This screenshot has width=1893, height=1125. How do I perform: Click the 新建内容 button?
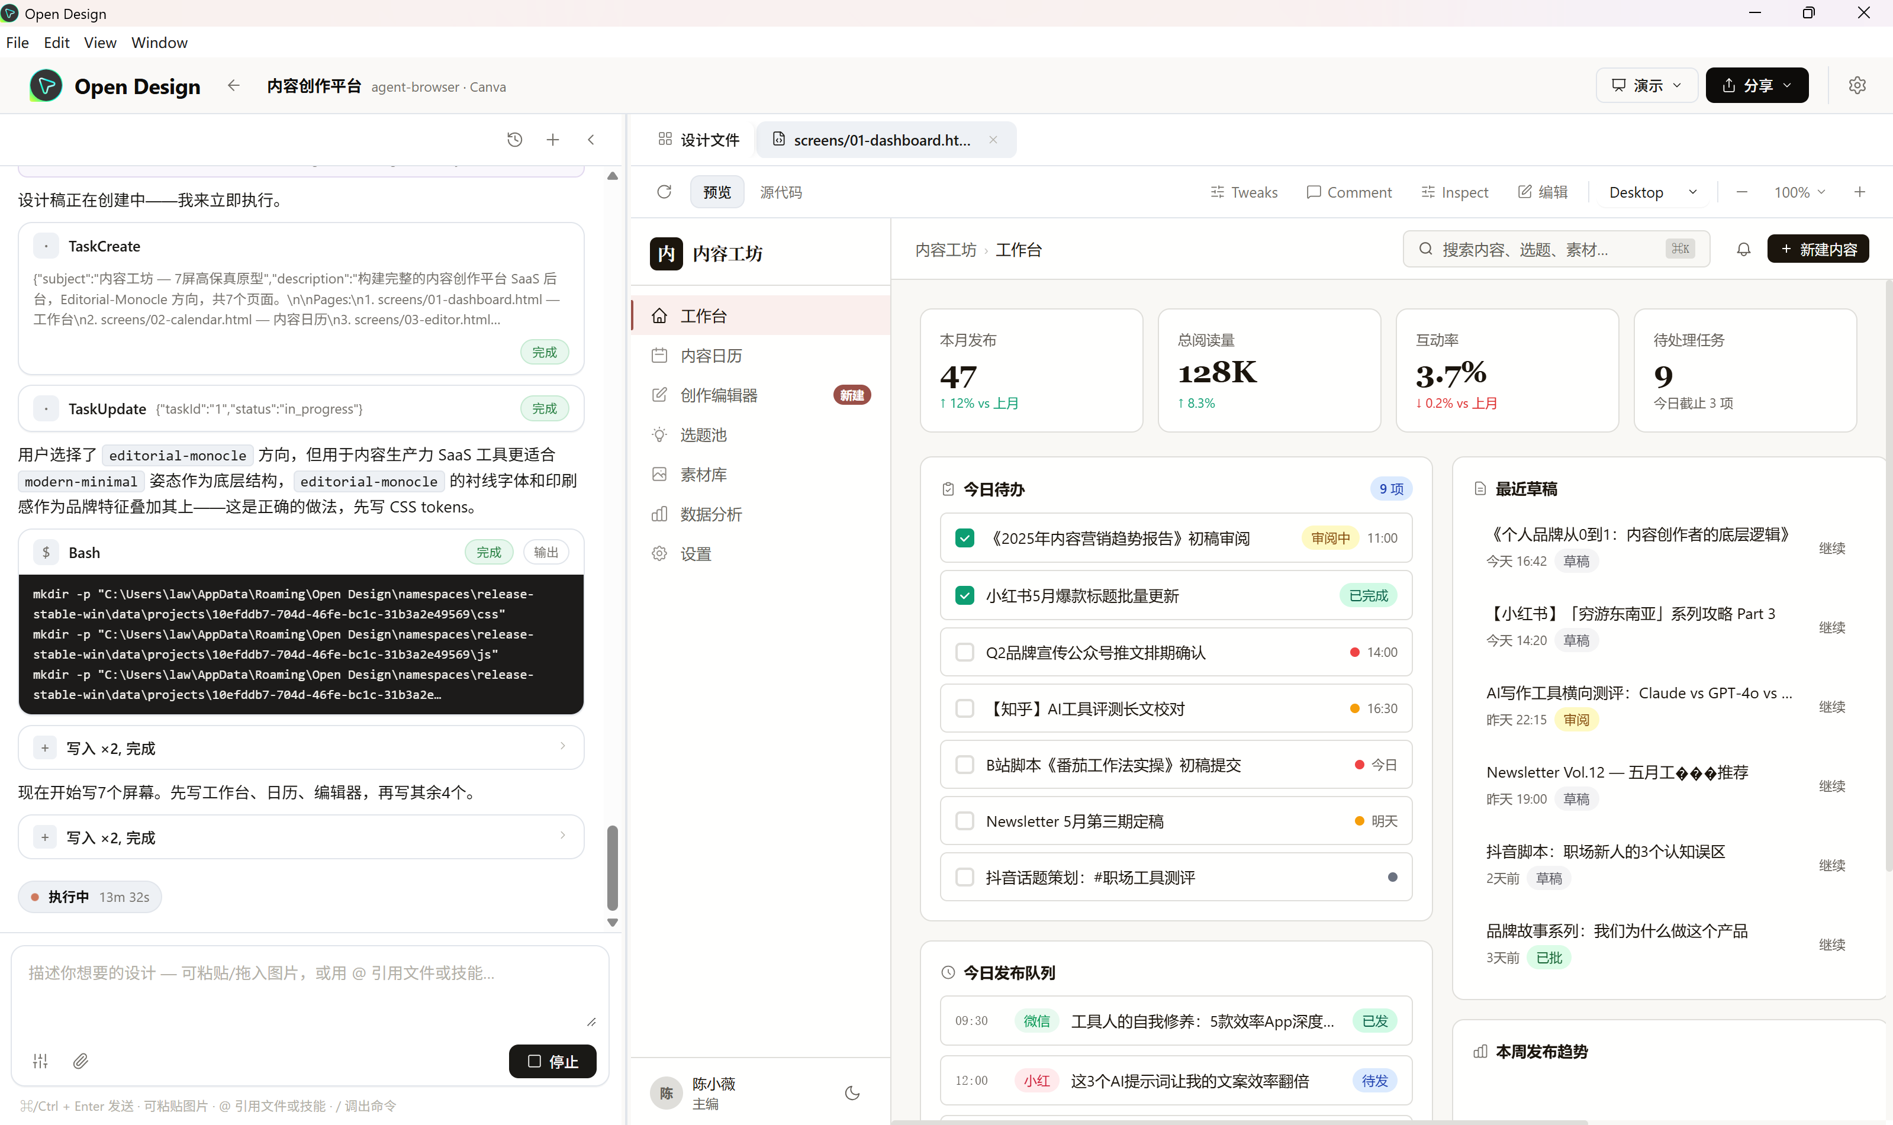tap(1817, 249)
